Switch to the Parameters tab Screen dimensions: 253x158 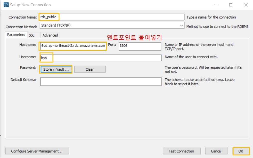coord(16,35)
